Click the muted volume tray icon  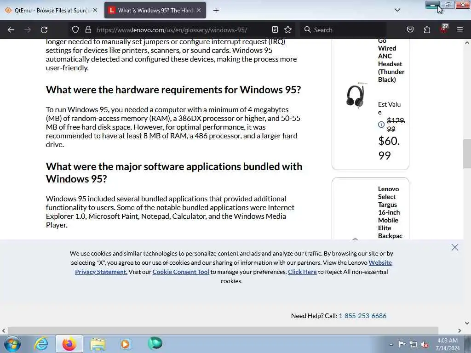click(x=425, y=345)
